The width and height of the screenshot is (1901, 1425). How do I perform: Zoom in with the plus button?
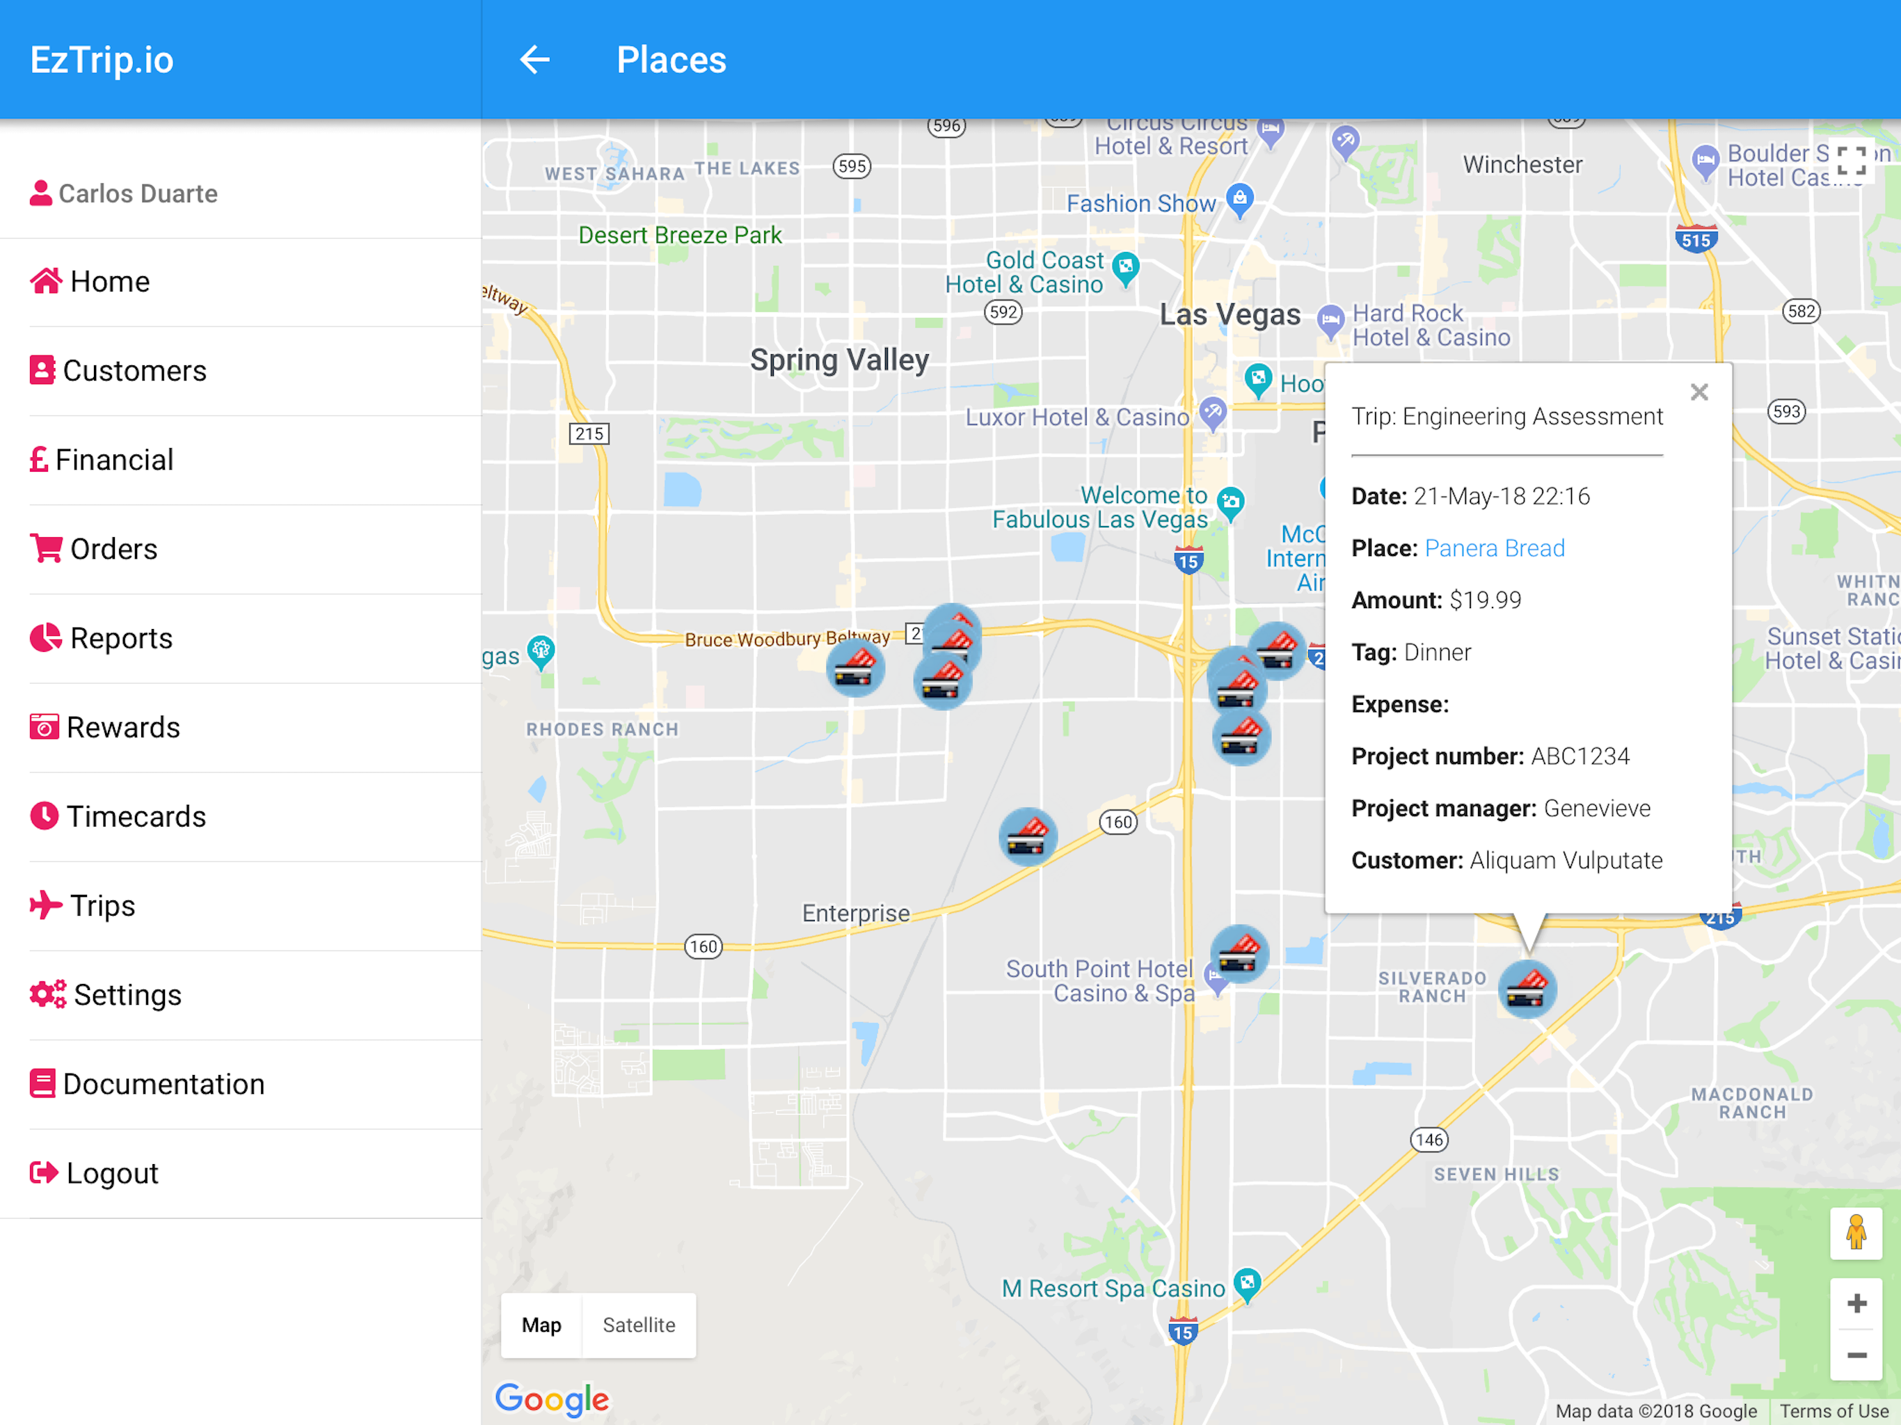1856,1304
